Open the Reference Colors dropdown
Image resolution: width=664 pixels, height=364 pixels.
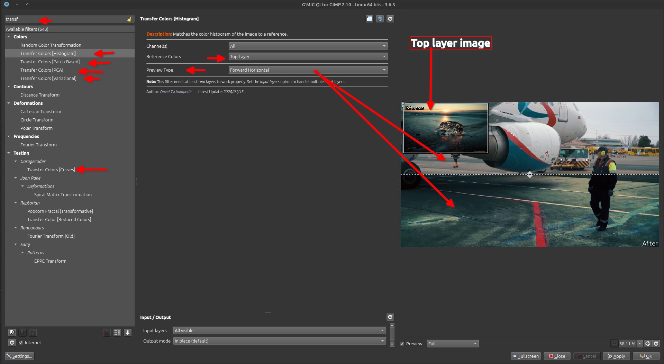coord(308,56)
